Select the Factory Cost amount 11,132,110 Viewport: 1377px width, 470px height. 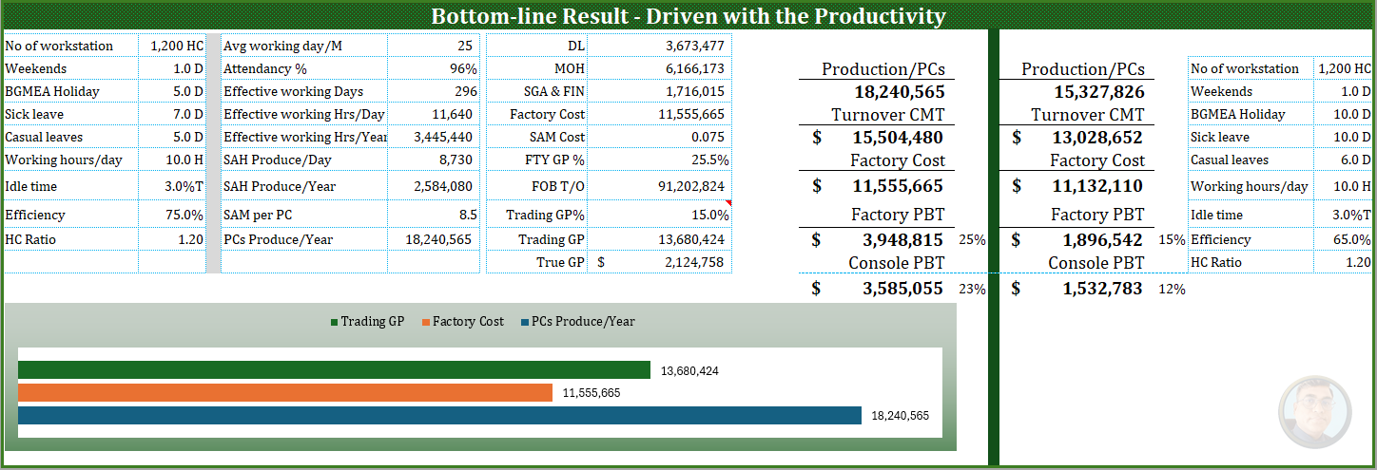[1097, 186]
